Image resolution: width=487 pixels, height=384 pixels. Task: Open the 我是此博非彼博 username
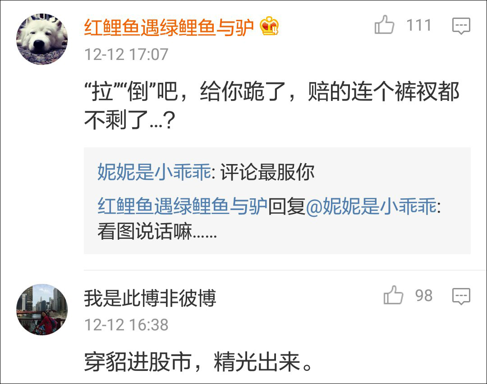click(150, 298)
